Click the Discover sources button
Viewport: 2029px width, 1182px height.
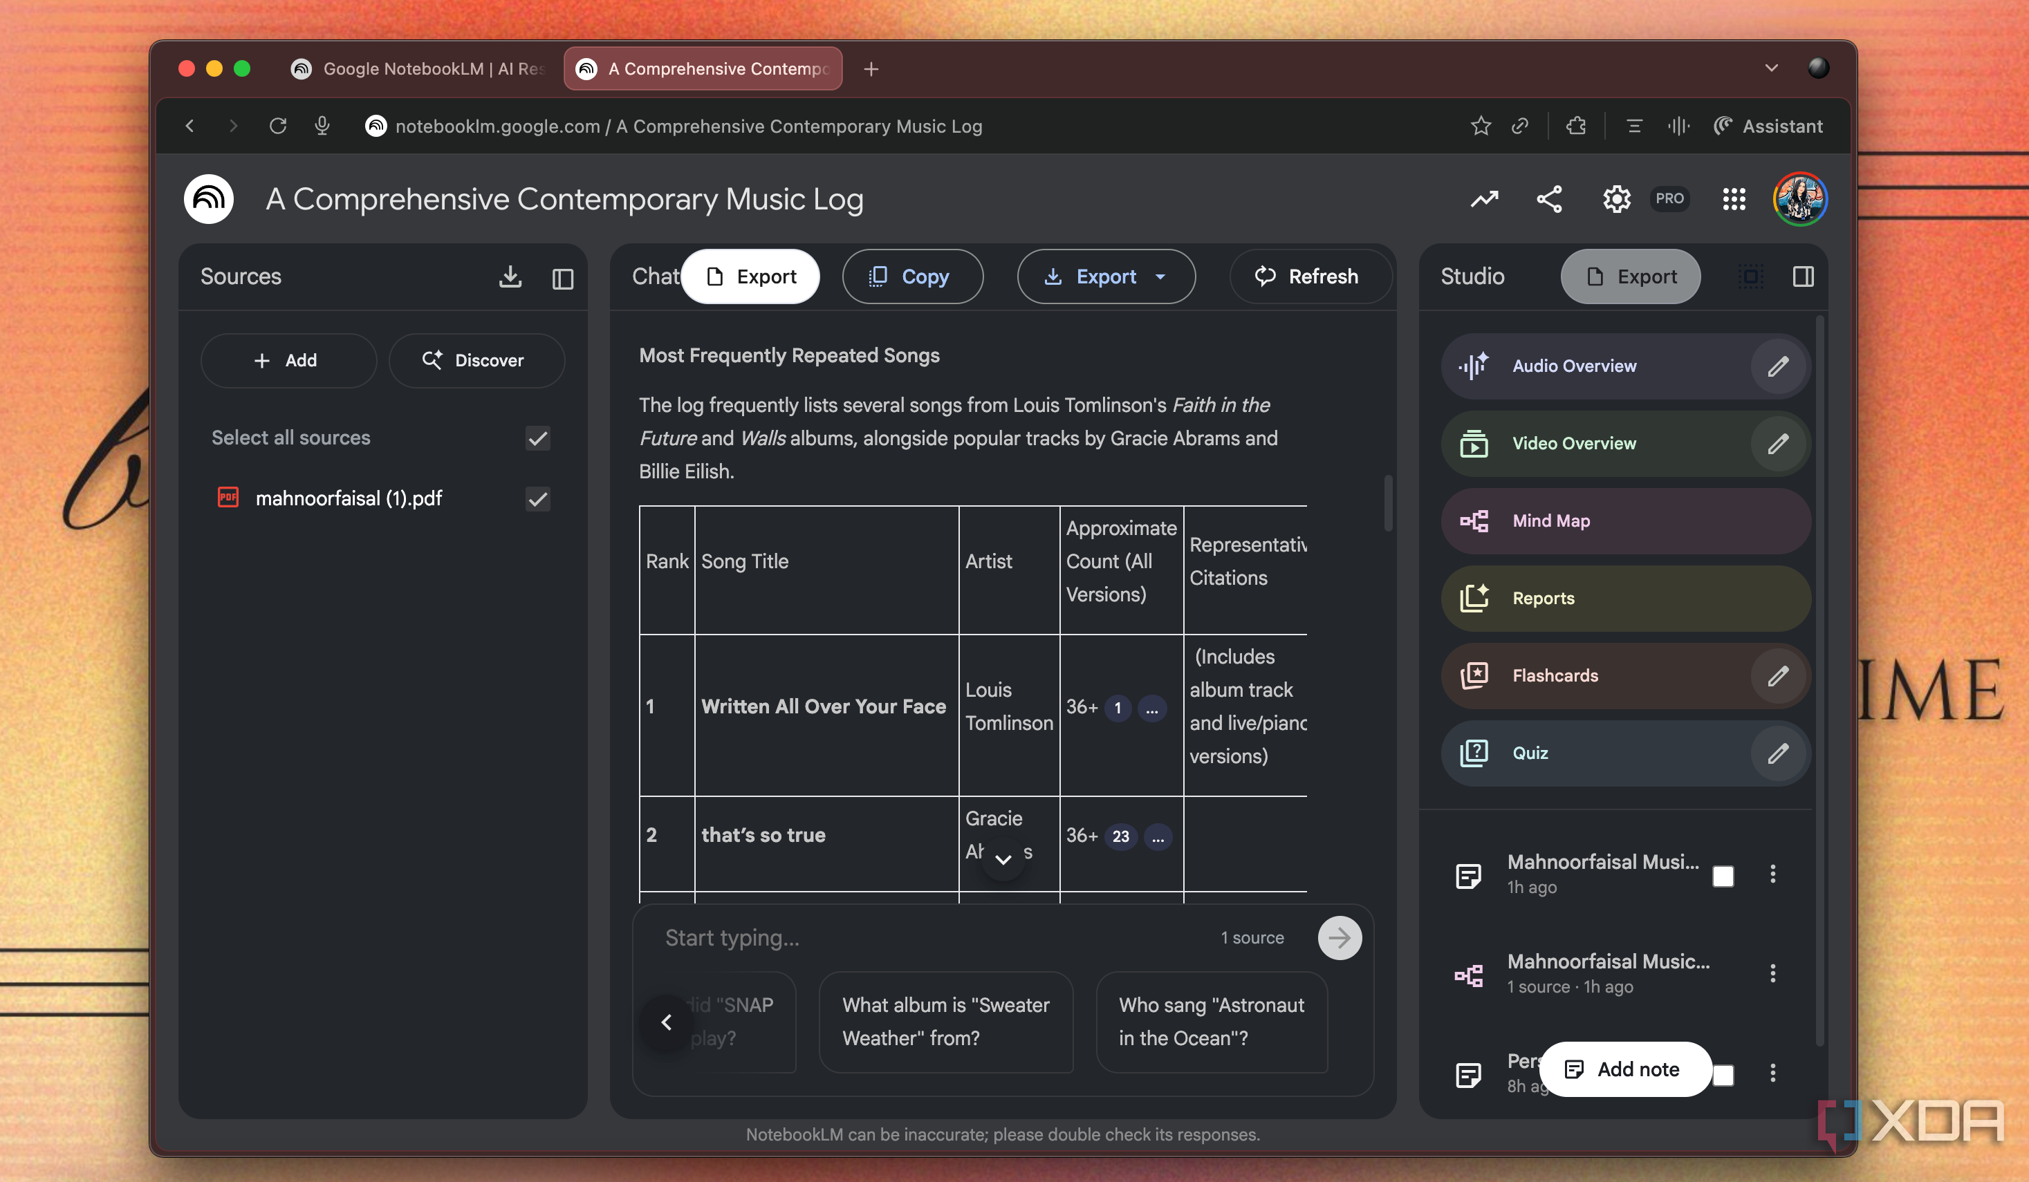coord(476,360)
